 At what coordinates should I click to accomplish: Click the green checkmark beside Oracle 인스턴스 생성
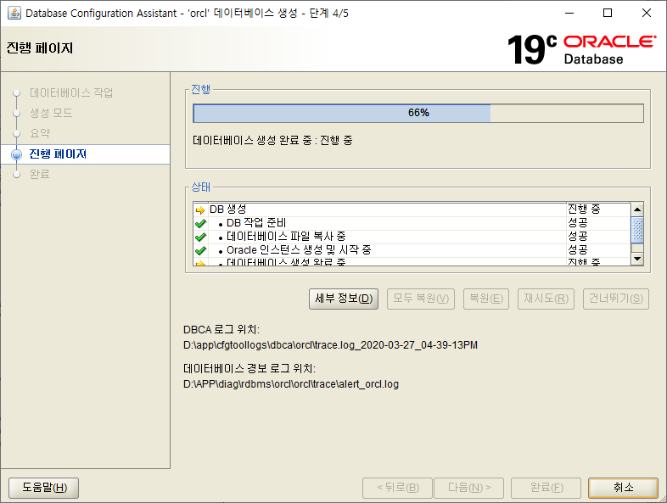[x=200, y=250]
